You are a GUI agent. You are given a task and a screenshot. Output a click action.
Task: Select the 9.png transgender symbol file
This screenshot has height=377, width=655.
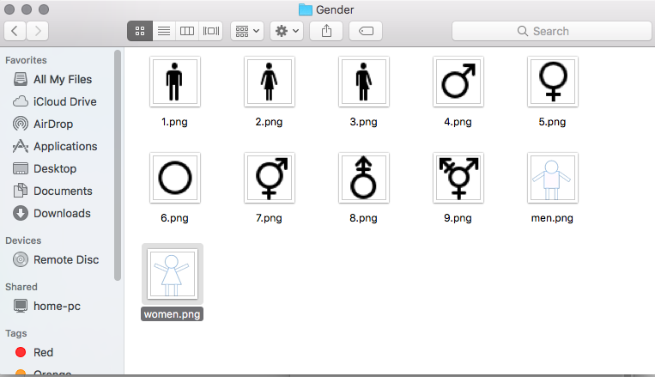tap(458, 179)
